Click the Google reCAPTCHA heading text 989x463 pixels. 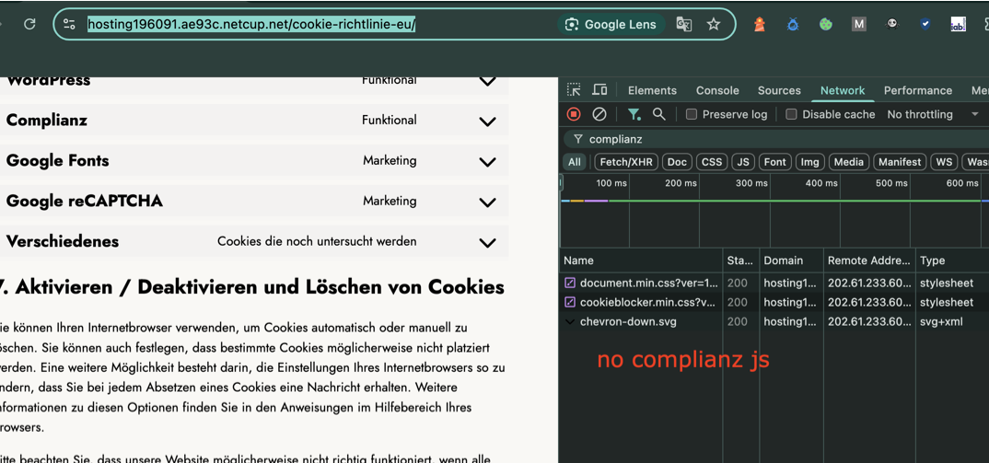point(85,201)
